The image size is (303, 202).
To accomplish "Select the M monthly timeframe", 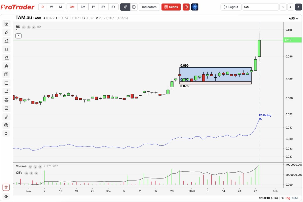I will (x=60, y=7).
